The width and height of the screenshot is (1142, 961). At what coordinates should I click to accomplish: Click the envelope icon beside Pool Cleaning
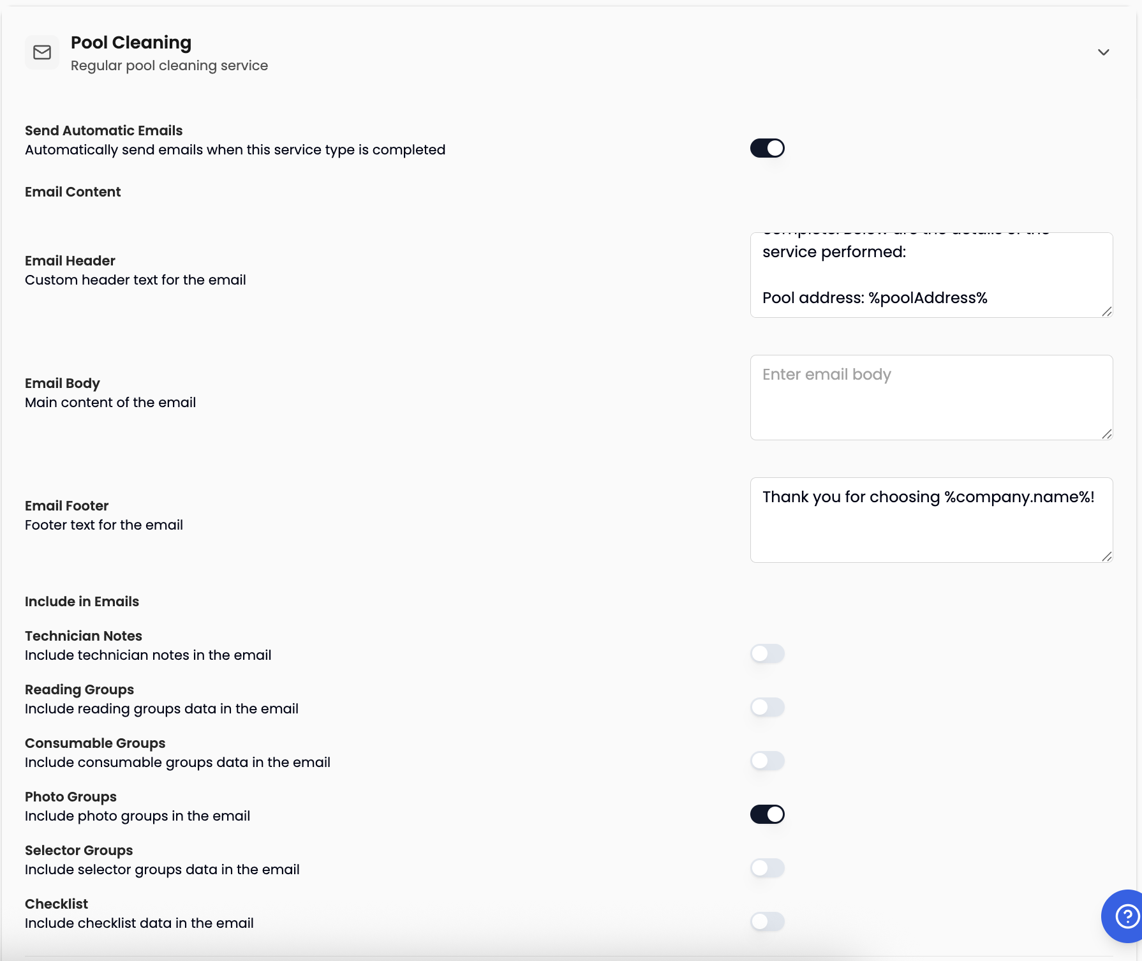[41, 52]
